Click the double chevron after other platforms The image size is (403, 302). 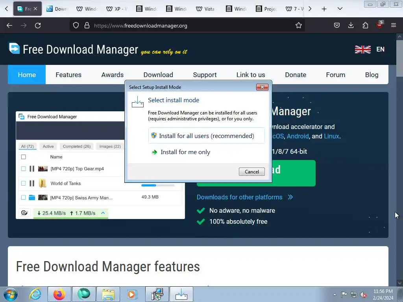(290, 197)
